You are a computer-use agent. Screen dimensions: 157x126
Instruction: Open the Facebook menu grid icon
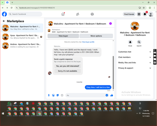pos(139,14)
